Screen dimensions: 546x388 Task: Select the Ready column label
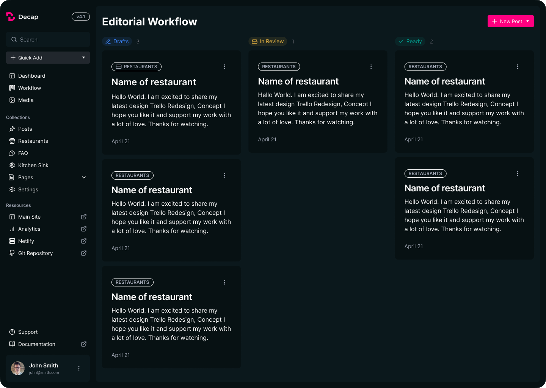pos(410,41)
